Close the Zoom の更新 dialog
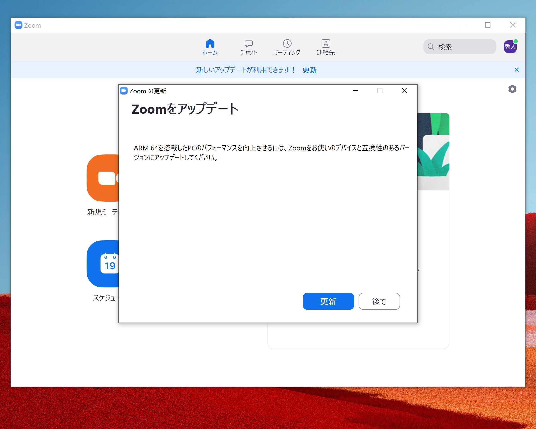 coord(405,91)
